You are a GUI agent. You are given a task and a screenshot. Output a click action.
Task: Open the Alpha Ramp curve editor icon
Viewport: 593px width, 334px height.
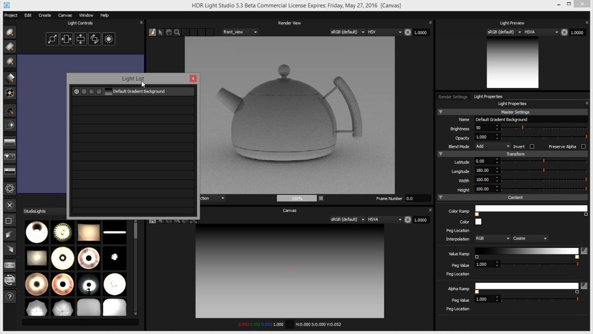(x=584, y=286)
